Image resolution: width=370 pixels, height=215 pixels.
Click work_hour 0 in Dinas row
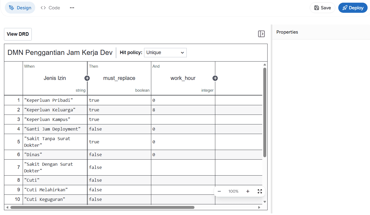coord(183,155)
